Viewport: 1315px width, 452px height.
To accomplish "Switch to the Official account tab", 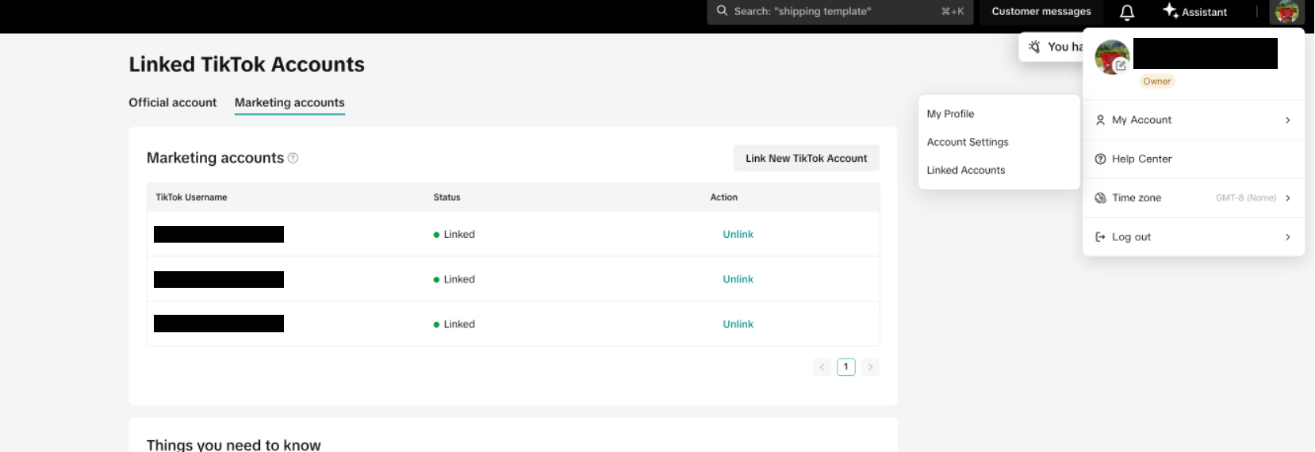I will [x=172, y=102].
